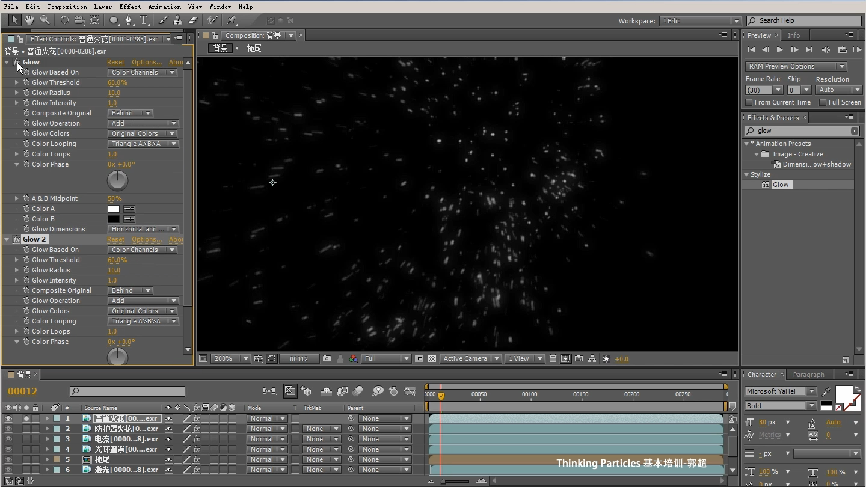Toggle solo switch on layer 1
Viewport: 866px width, 487px height.
tap(26, 418)
